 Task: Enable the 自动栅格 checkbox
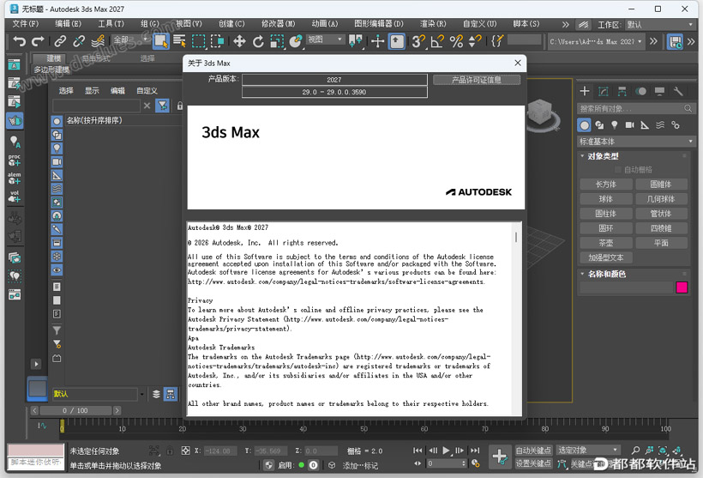(x=618, y=170)
